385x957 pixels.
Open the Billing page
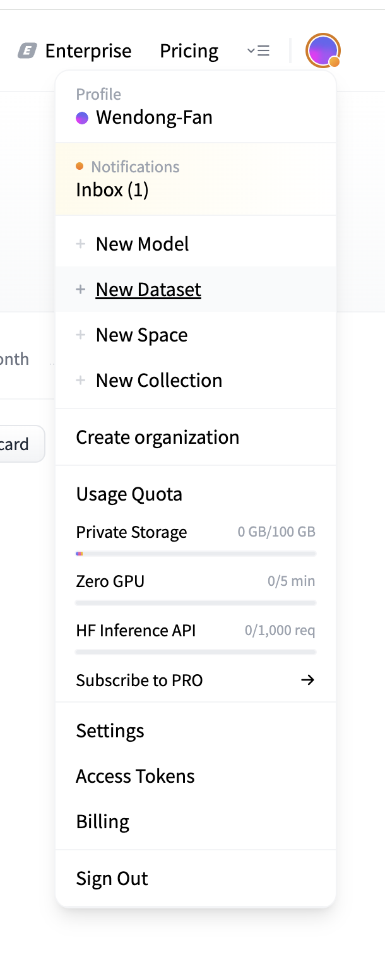click(103, 822)
